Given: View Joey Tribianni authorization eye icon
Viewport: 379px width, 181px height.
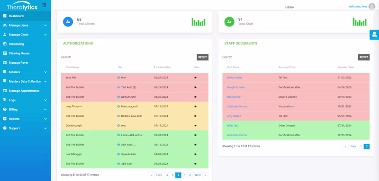Looking at the screenshot, I should pyautogui.click(x=195, y=106).
